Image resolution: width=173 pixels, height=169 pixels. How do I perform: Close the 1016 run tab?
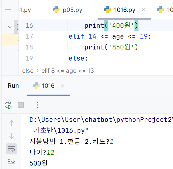63,86
